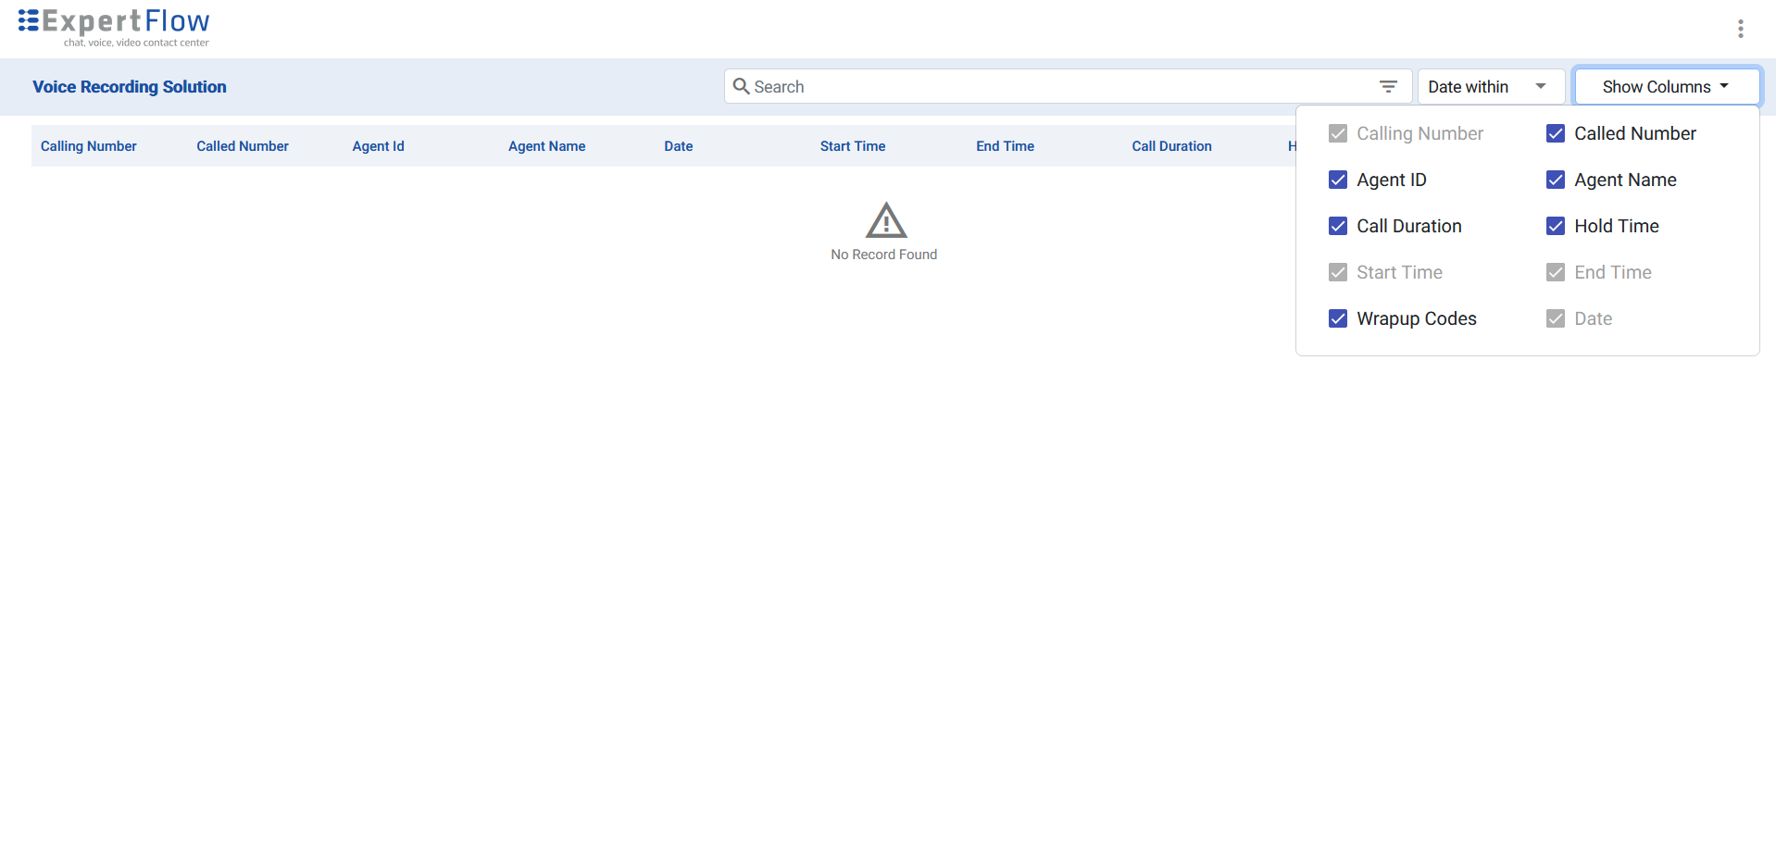The image size is (1776, 846).
Task: Click the No Record Found warning triangle
Action: [884, 221]
